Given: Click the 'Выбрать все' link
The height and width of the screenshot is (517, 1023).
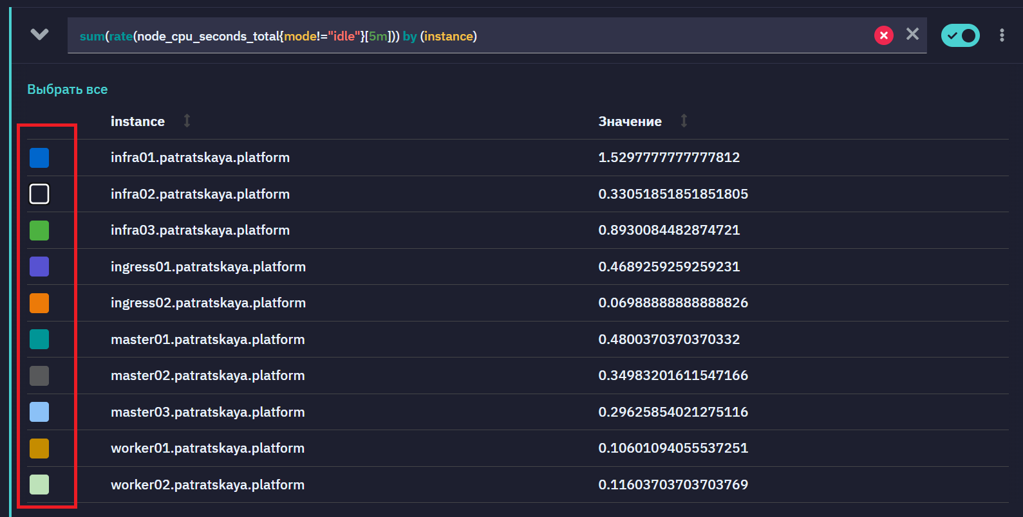Looking at the screenshot, I should pyautogui.click(x=68, y=89).
